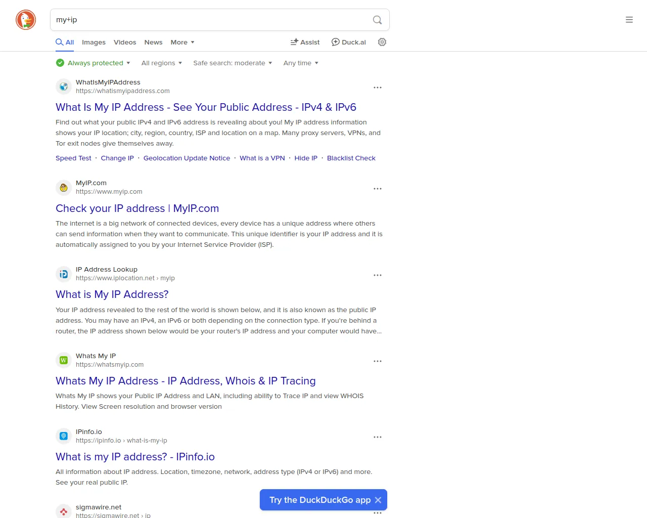This screenshot has height=518, width=647.
Task: Open "Whats My IP Address - IP Address, Whois" result
Action: coord(186,381)
